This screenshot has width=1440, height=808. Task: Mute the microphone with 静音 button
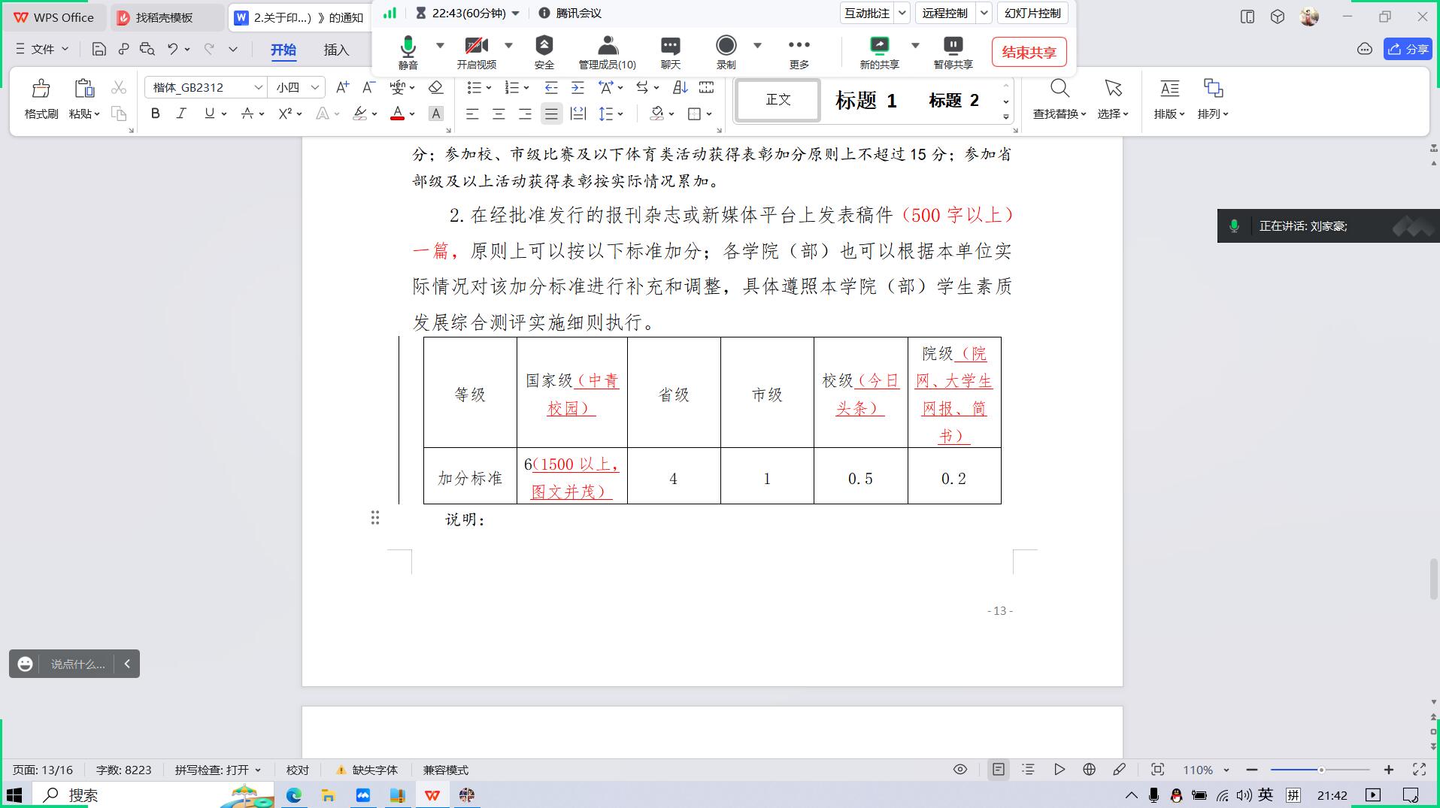(x=408, y=47)
